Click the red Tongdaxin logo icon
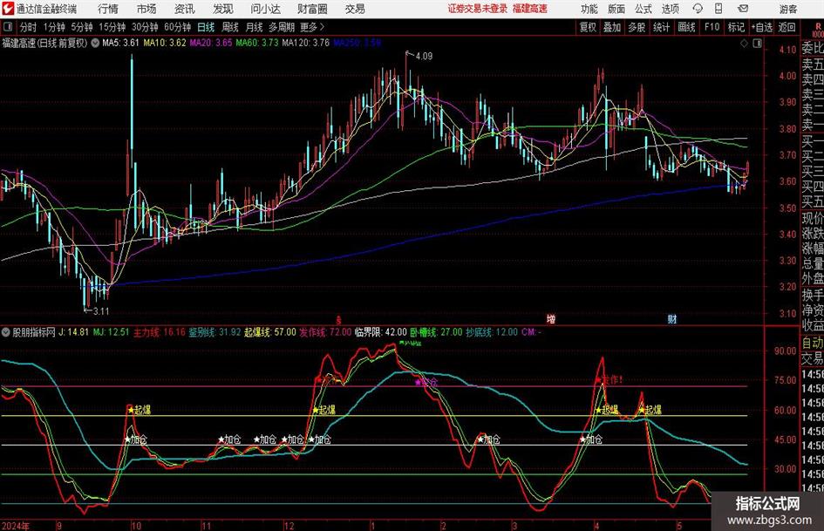The height and width of the screenshot is (531, 824). (x=9, y=9)
